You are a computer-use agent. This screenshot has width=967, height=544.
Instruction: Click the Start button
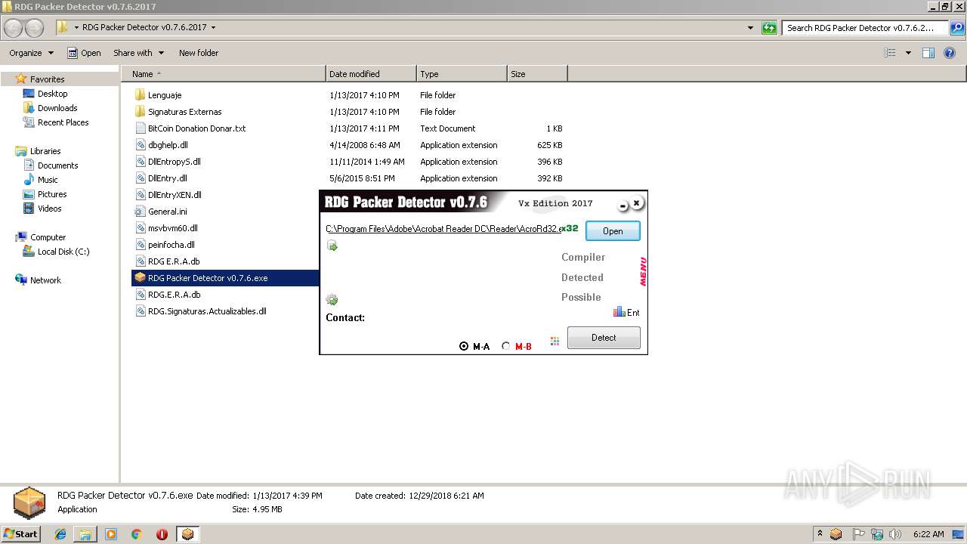[20, 533]
